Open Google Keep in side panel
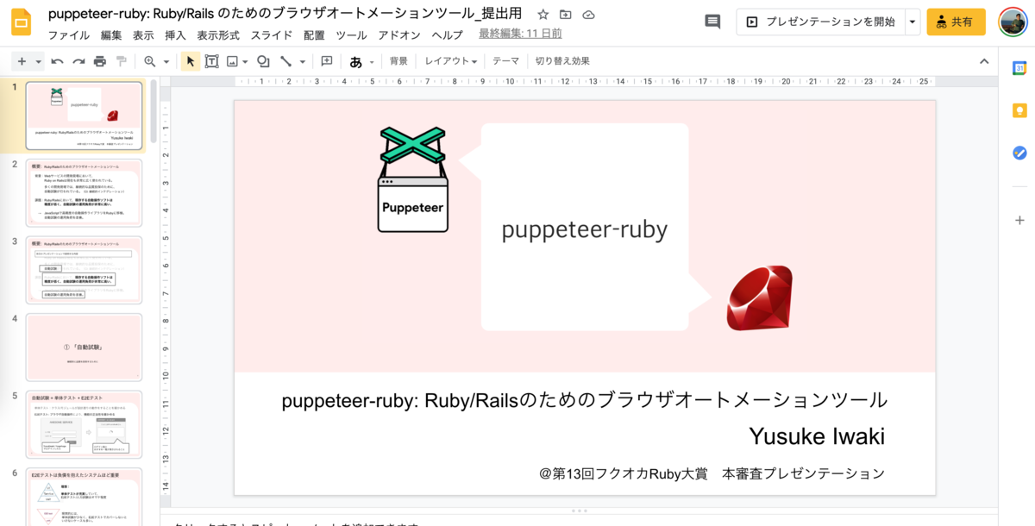 1019,110
